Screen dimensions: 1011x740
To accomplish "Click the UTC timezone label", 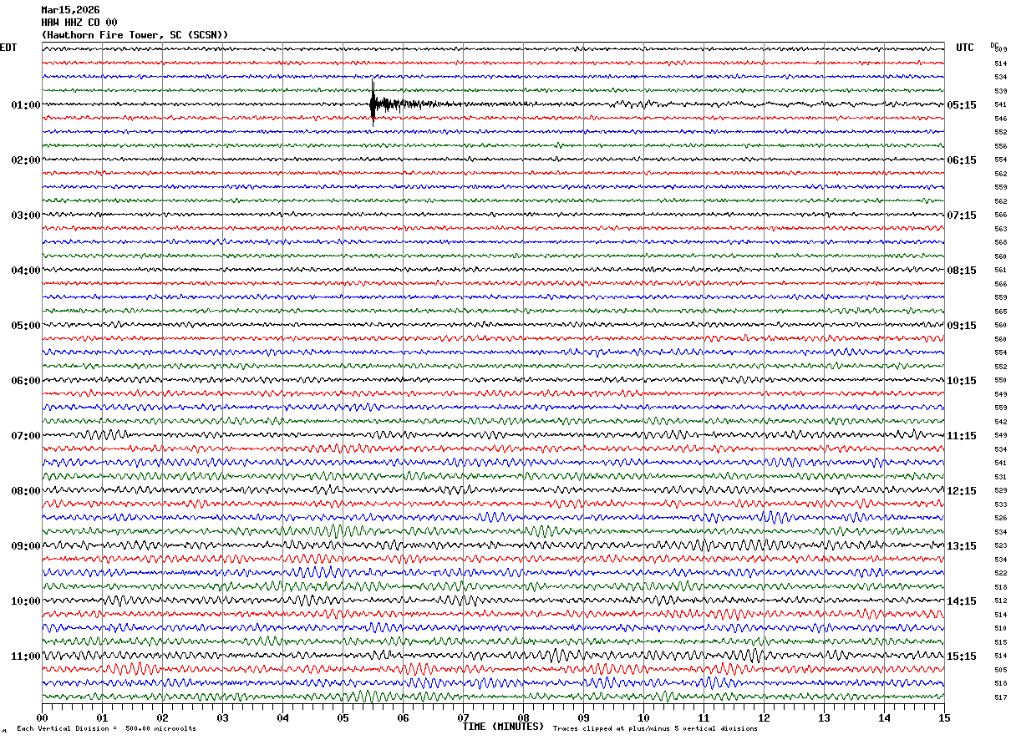I will coord(965,48).
